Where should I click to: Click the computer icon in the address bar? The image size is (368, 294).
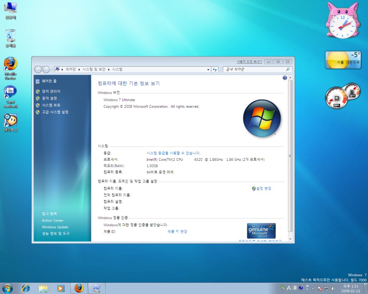57,69
